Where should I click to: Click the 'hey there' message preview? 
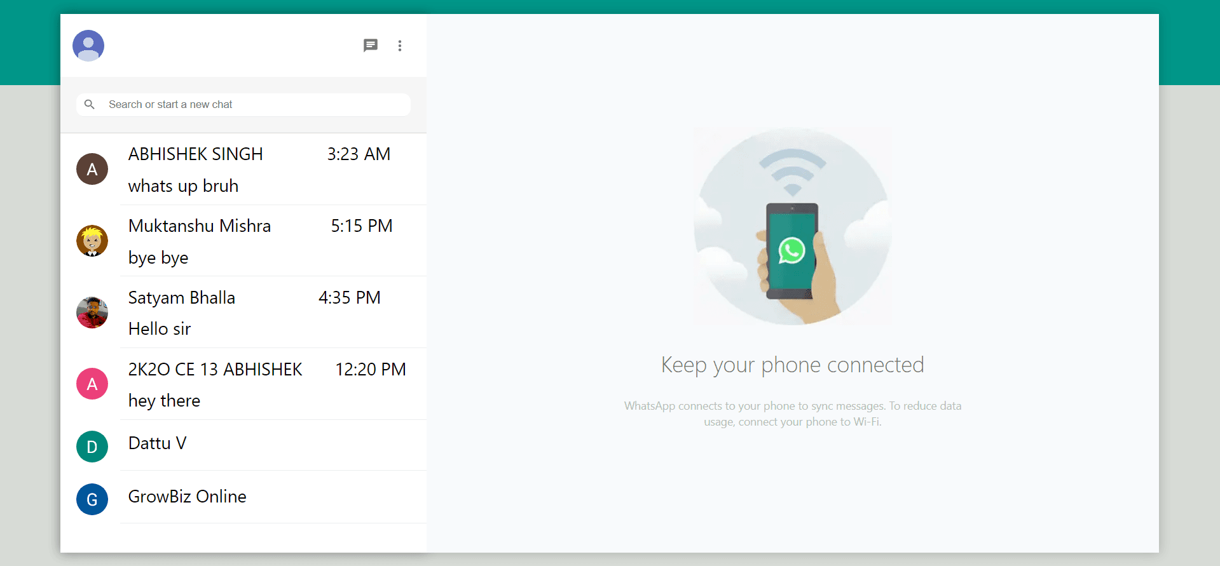point(164,401)
